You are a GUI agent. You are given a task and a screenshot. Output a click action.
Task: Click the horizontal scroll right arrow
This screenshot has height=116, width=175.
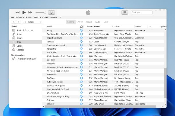coord(163,107)
